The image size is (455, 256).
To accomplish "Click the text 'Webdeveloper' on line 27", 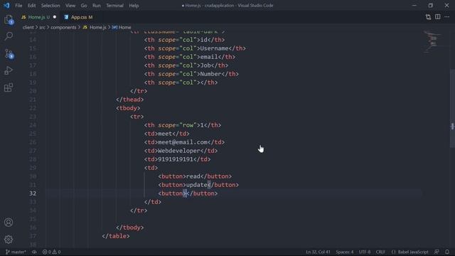I will coord(179,151).
